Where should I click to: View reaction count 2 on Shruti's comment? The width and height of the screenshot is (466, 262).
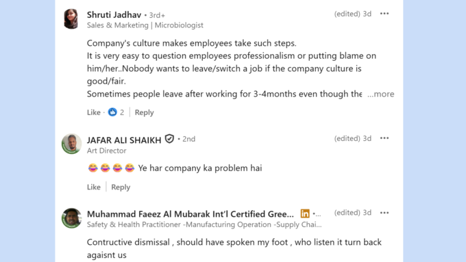coord(122,112)
